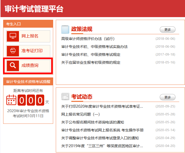Open 网上报名常见问题（一） article

pos(81,114)
